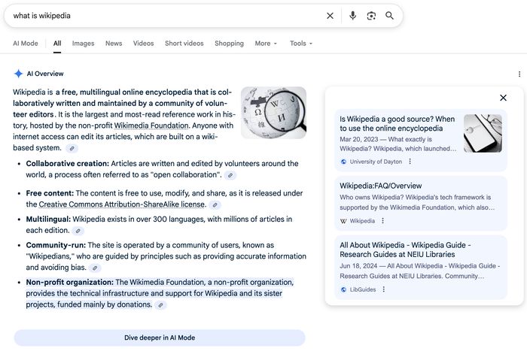
Task: Open Creative Commons Attribution-ShareAlike license link
Action: (122, 204)
